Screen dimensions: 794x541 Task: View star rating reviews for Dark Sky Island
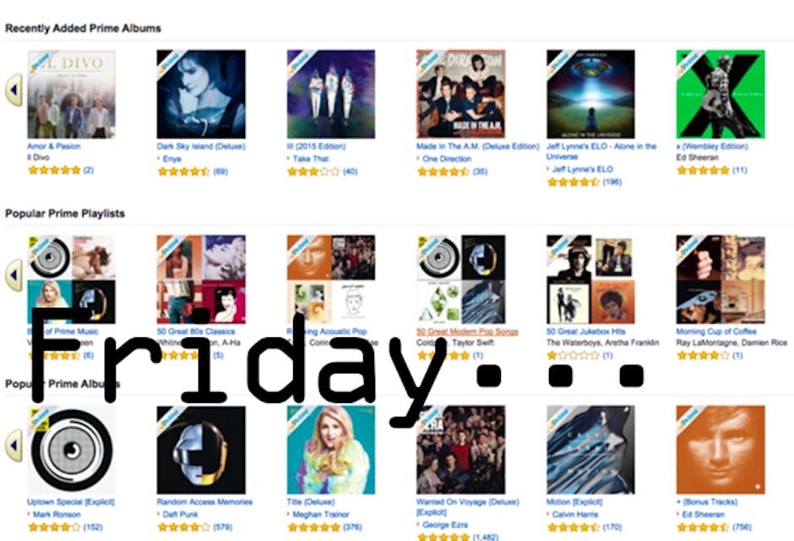click(x=193, y=172)
